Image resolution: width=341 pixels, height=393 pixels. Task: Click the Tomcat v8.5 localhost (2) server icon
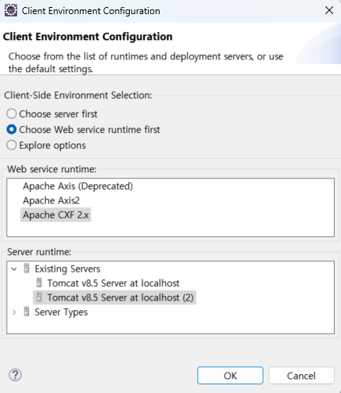coord(39,297)
